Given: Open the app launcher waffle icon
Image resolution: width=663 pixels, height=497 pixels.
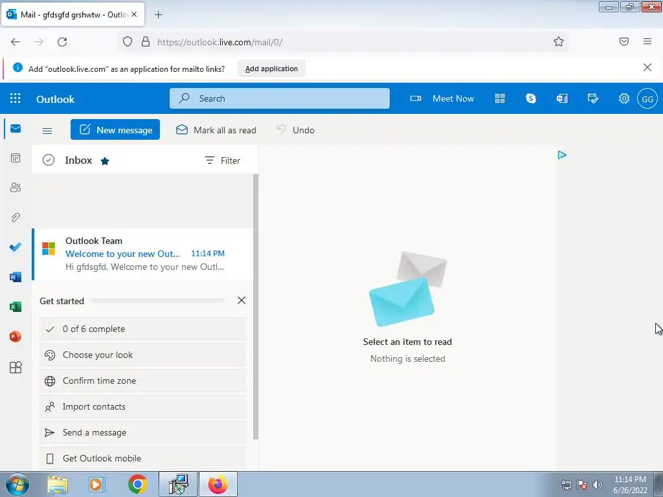Looking at the screenshot, I should tap(16, 98).
